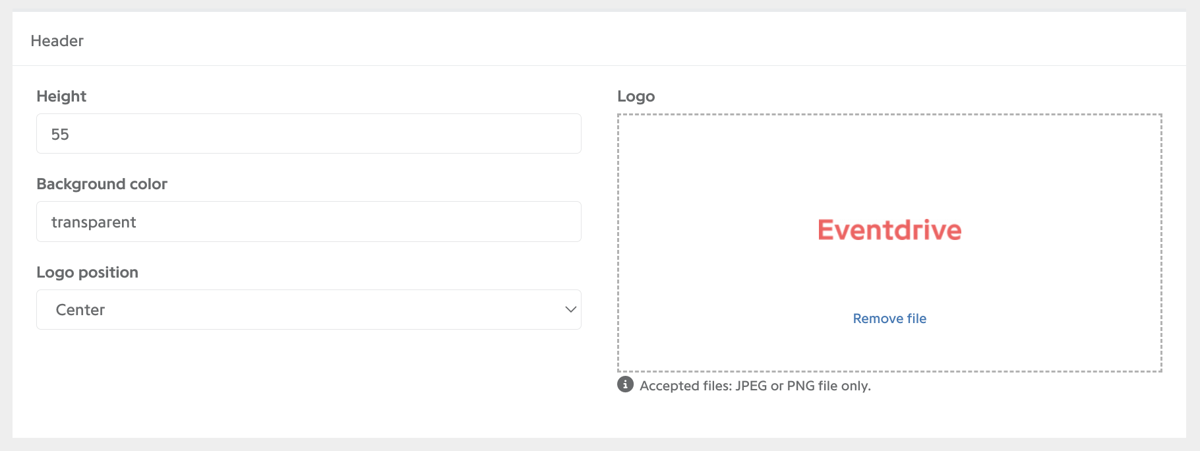1200x451 pixels.
Task: Focus the Height input field
Action: pyautogui.click(x=309, y=134)
